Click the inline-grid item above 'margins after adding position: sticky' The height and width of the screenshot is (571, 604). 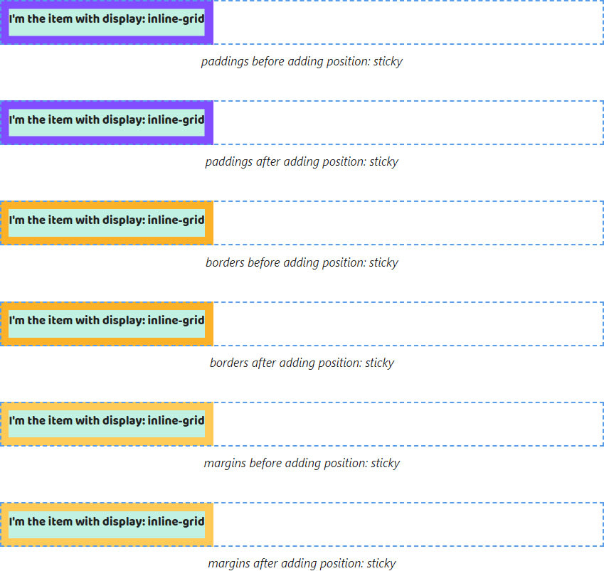pyautogui.click(x=107, y=524)
